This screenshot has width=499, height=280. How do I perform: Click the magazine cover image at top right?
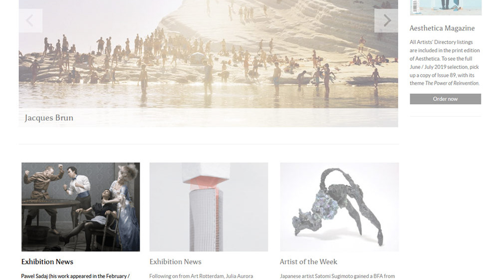pyautogui.click(x=446, y=7)
